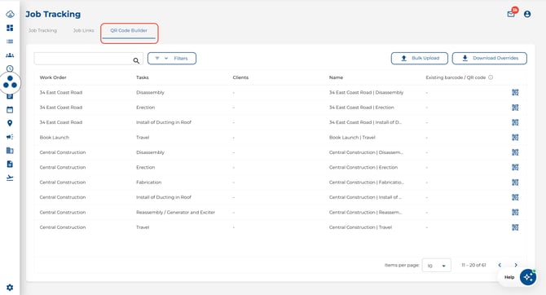The width and height of the screenshot is (546, 295).
Task: Open the calendar icon in sidebar
Action: 10,110
